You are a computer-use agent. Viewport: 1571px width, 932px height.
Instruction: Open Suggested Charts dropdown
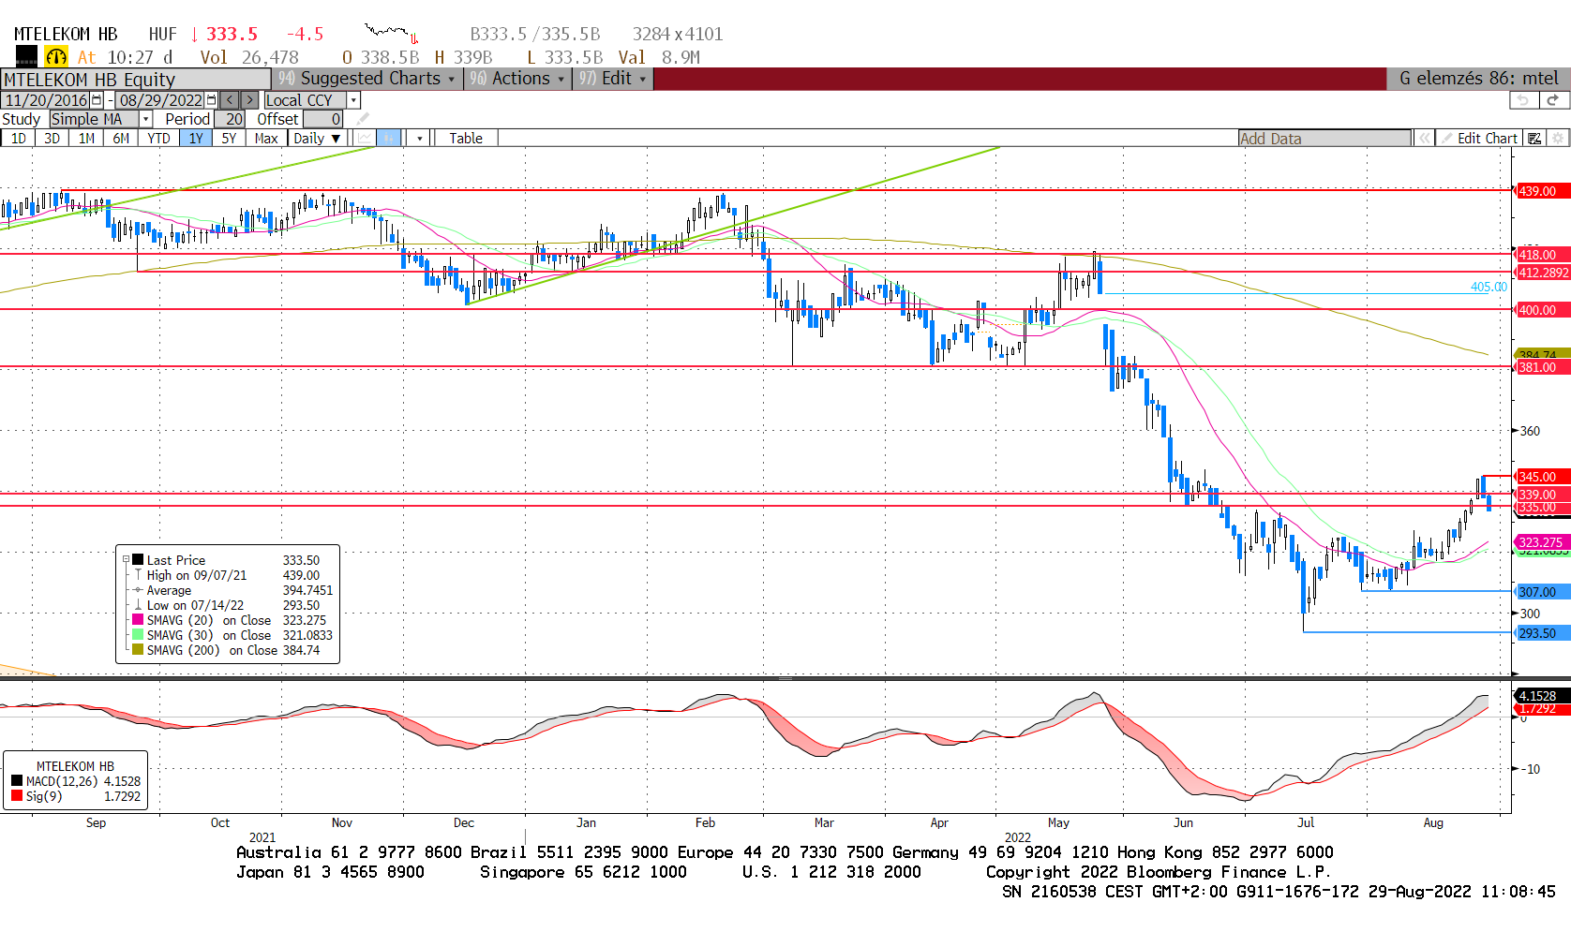point(367,79)
